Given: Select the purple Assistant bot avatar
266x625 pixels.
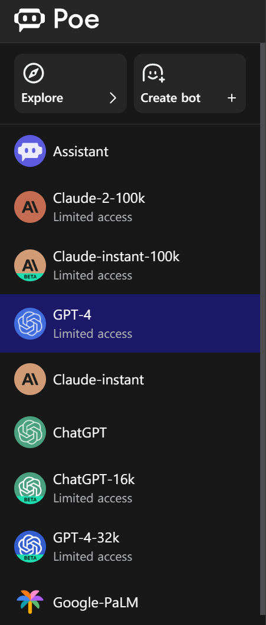Looking at the screenshot, I should point(30,151).
